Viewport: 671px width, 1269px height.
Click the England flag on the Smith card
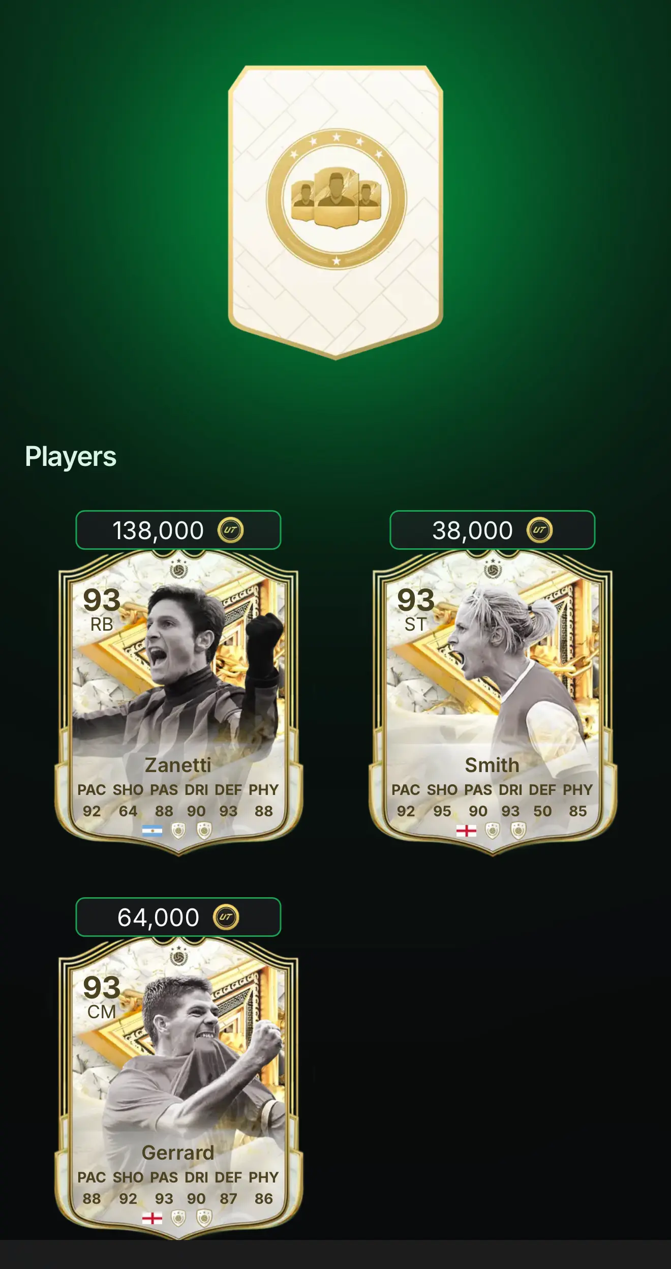(466, 831)
